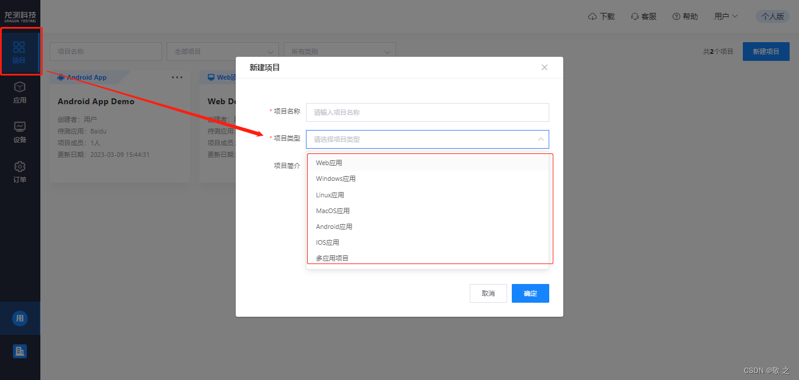Screen dimensions: 799x380
Task: Pick the Linux应用 option
Action: (x=330, y=195)
